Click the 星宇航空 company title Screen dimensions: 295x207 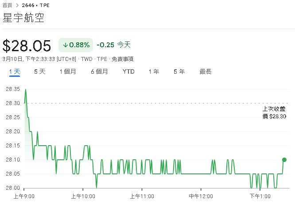(x=23, y=19)
